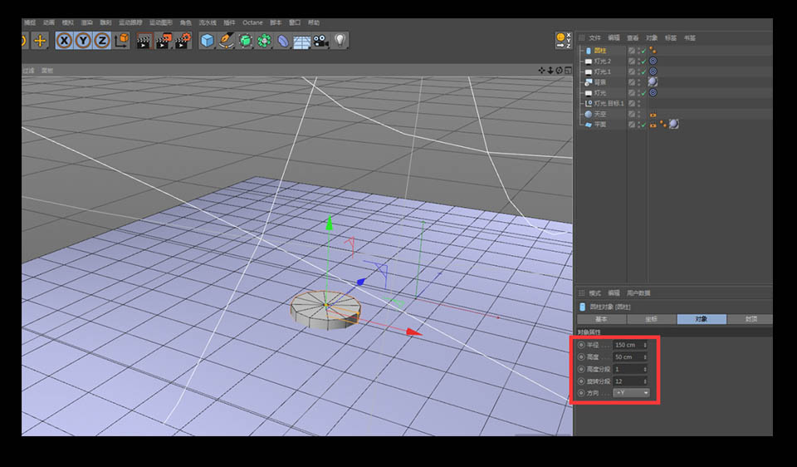Open the 用户数据 menu in attribute manager
797x467 pixels.
tap(638, 293)
